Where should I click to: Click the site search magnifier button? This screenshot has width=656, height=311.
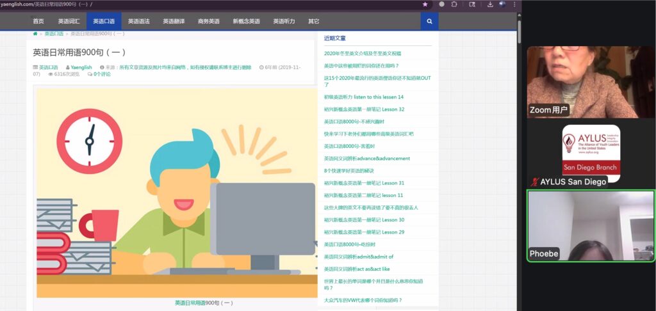pos(429,21)
